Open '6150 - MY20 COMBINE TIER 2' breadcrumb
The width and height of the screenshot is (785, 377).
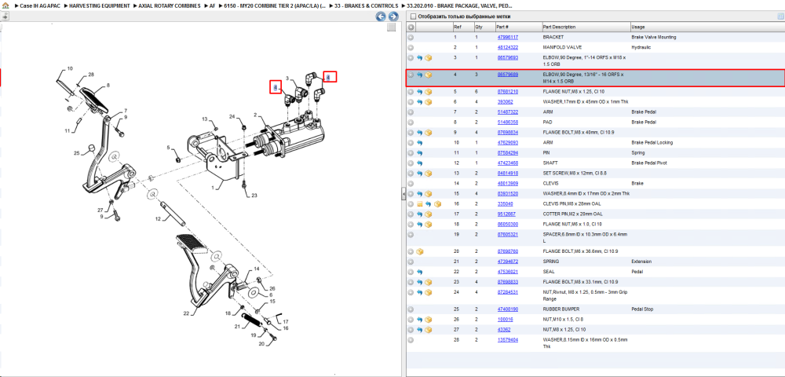tap(275, 5)
